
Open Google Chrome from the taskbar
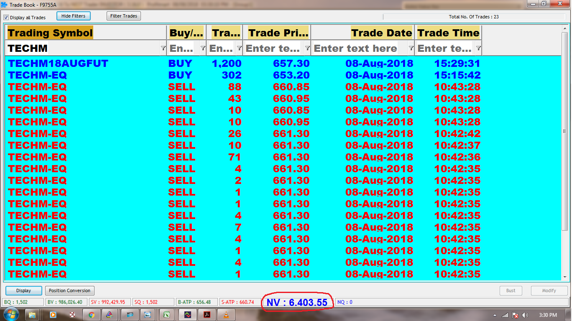pos(92,315)
